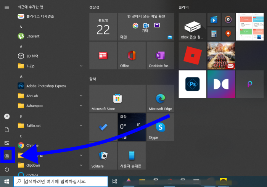Screen dimensions: 267x187
Task: Launch Microsoft Edge tile
Action: pyautogui.click(x=161, y=98)
